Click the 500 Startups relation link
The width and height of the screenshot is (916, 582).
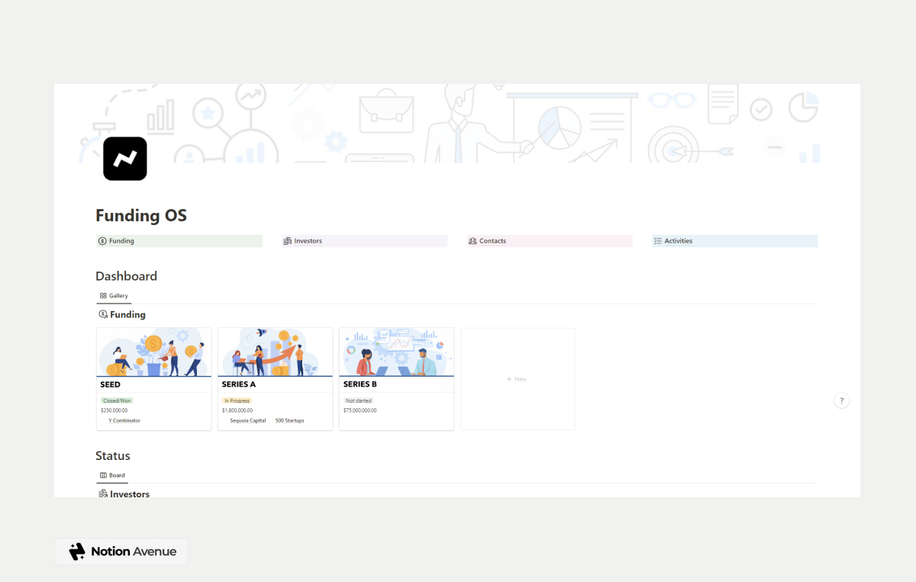(x=289, y=420)
